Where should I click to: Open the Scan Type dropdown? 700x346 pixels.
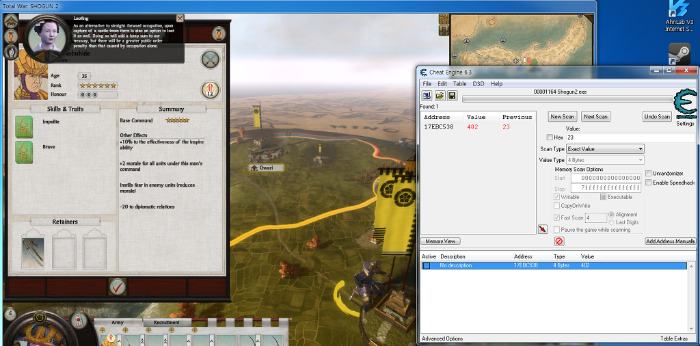605,148
